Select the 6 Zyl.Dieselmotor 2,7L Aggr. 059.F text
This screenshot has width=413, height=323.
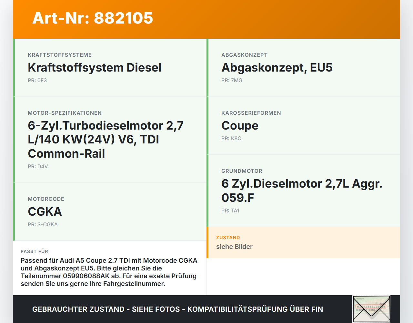[x=302, y=191]
